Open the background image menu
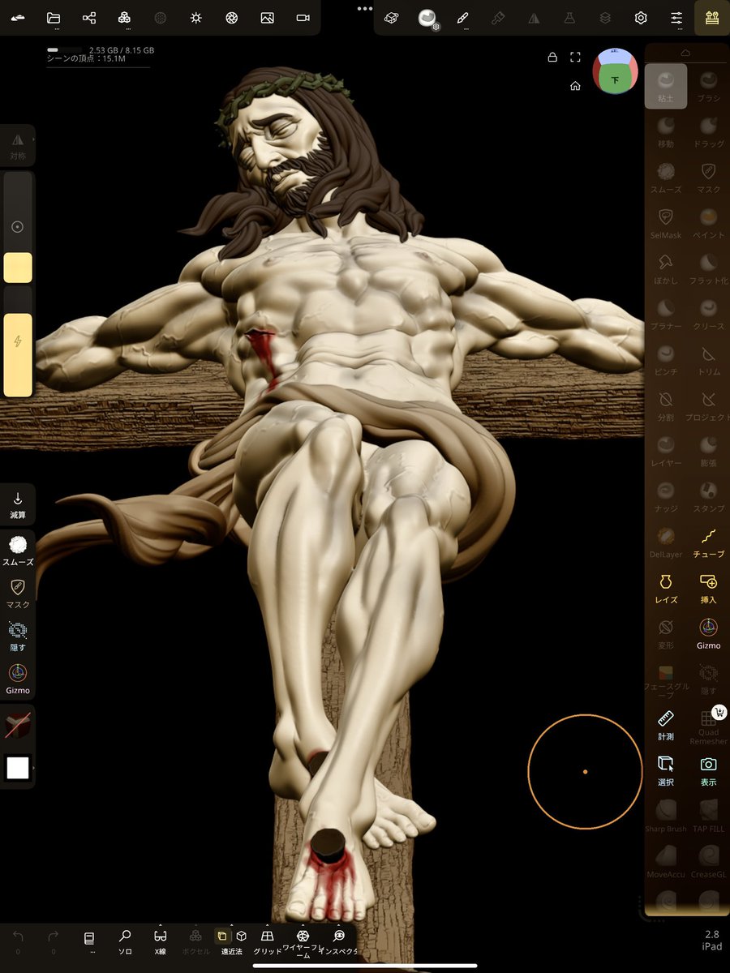 point(267,18)
